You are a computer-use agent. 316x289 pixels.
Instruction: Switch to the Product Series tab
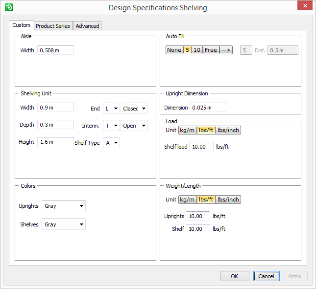[53, 26]
